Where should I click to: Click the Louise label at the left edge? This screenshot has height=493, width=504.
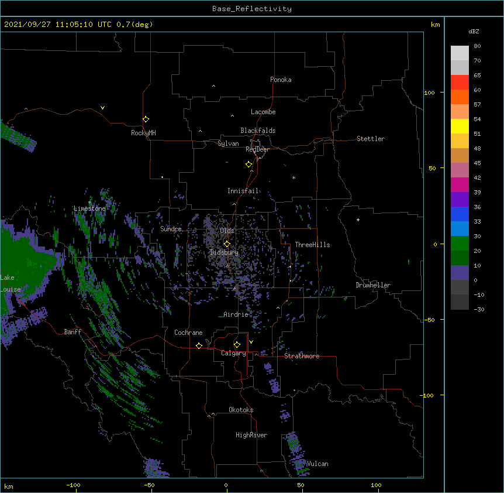coord(11,289)
